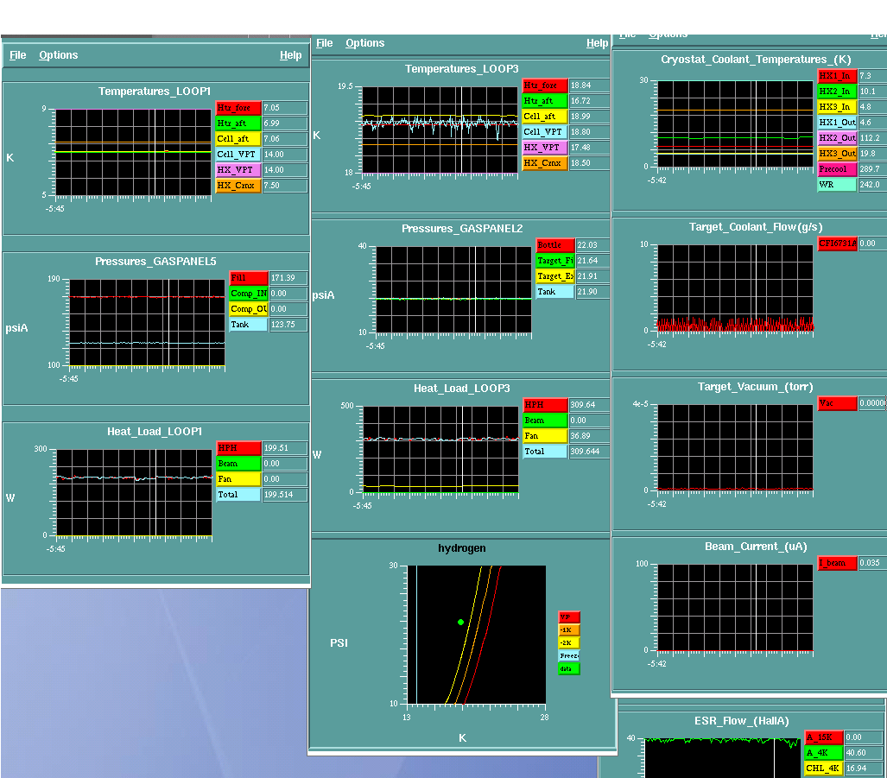The height and width of the screenshot is (778, 887).
Task: Select 36.89 Fan value in Heat_Load_LOOP3
Action: [589, 436]
